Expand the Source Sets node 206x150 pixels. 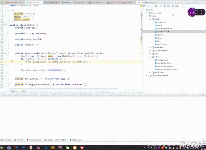coord(146,13)
